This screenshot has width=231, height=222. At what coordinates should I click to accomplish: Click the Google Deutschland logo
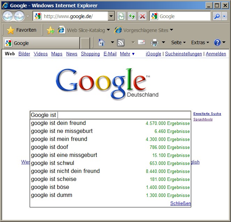pos(107,84)
